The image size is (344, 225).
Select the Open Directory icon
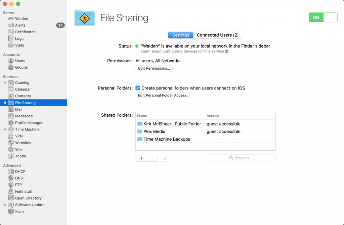click(x=11, y=198)
